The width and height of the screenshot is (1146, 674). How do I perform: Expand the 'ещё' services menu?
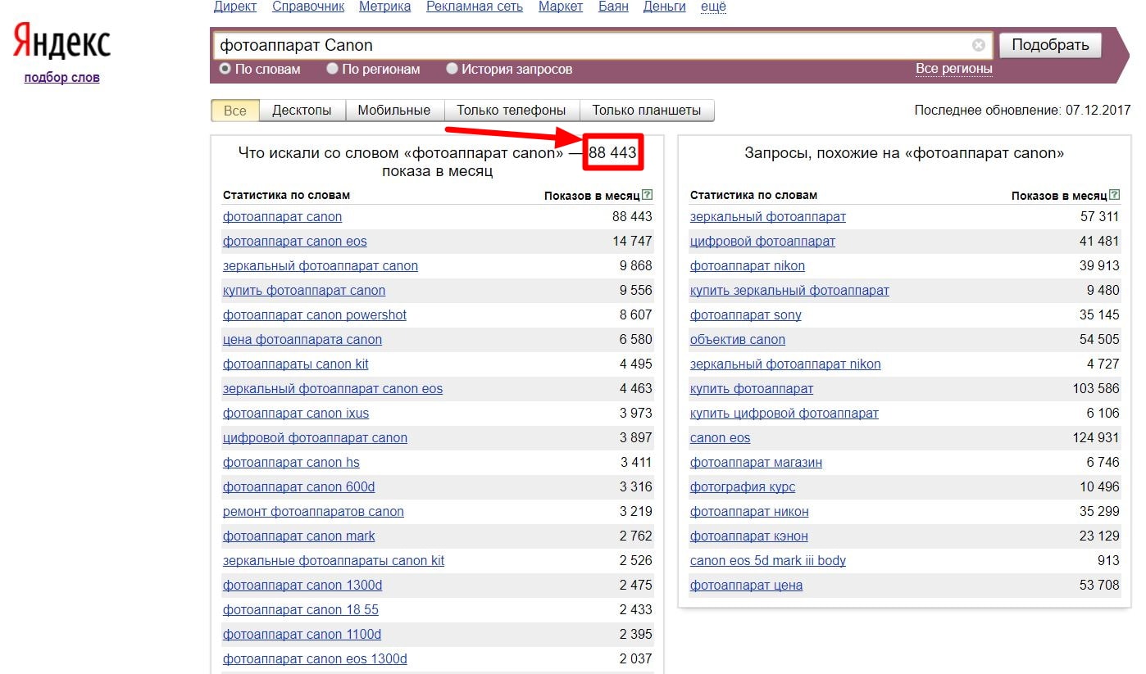[713, 7]
